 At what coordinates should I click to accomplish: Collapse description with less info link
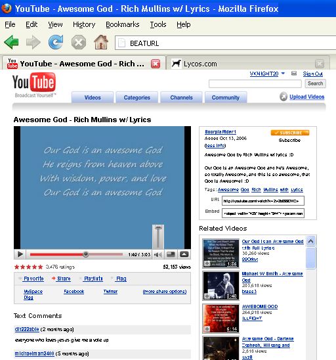215,146
